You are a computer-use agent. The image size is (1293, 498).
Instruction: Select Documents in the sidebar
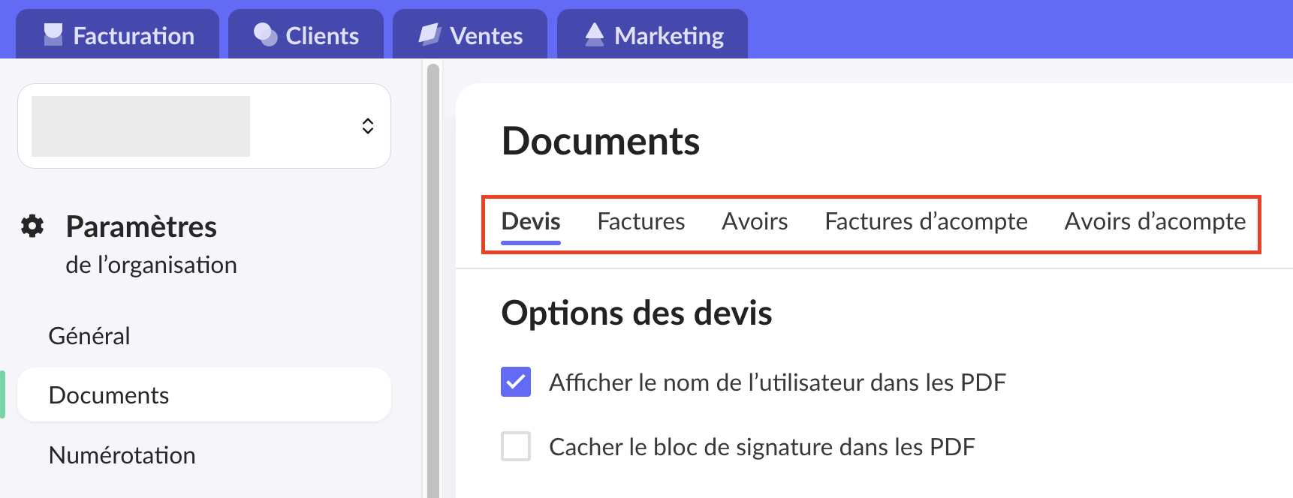(x=109, y=395)
